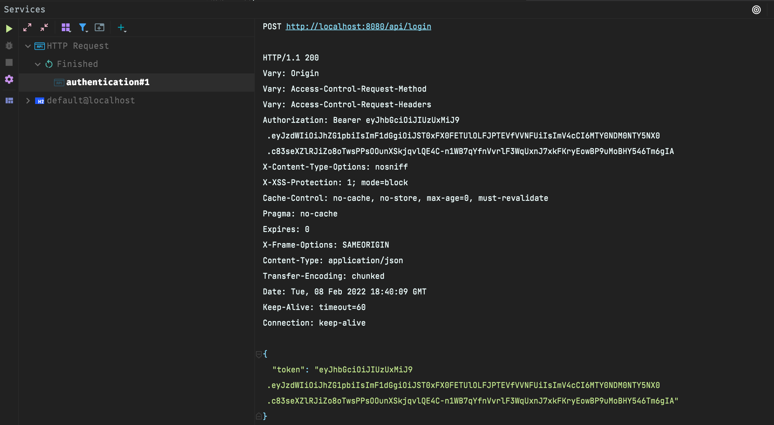774x425 pixels.
Task: Click the Debug bug icon
Action: click(9, 45)
